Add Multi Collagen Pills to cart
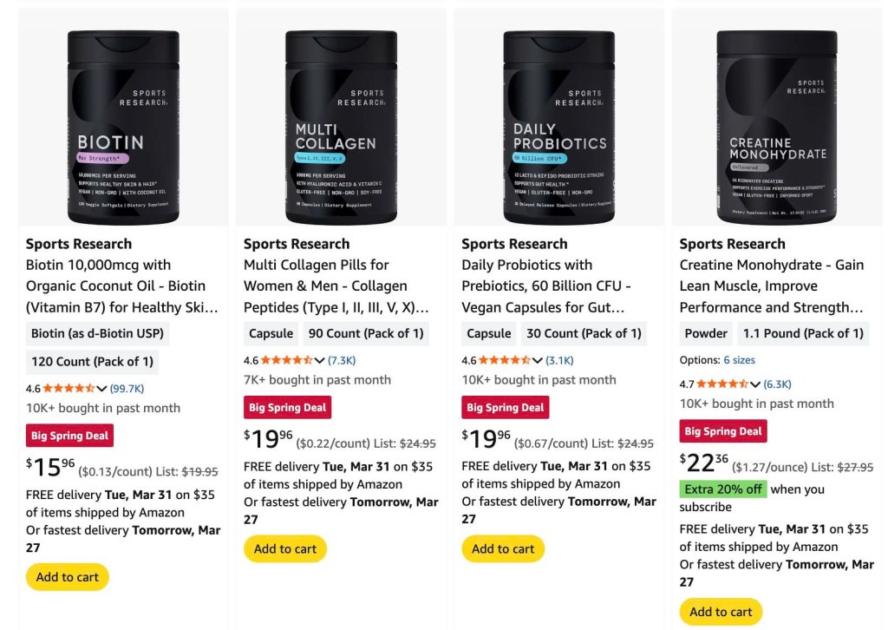The height and width of the screenshot is (630, 888). [284, 549]
